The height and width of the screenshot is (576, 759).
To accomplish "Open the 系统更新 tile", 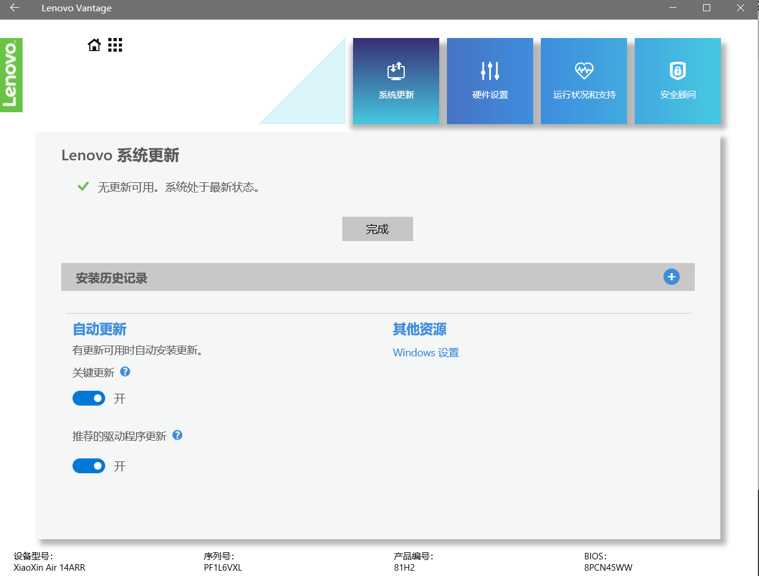I will pos(396,81).
